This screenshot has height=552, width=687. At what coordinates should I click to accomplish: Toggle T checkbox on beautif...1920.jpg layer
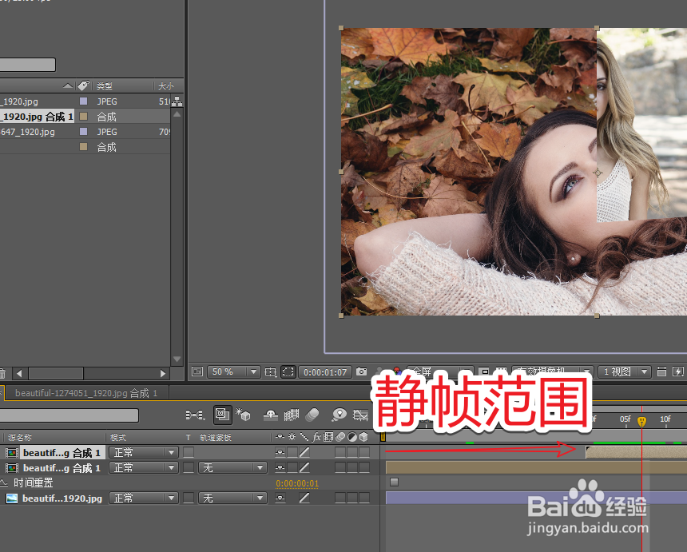pos(189,498)
